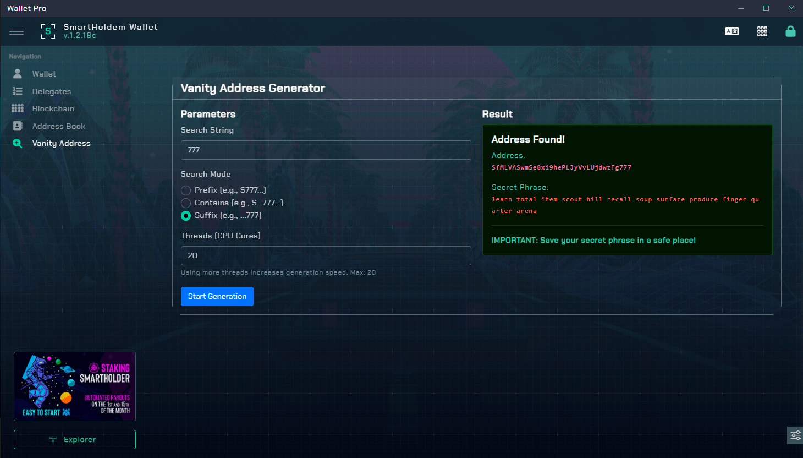The image size is (803, 458).
Task: Click the Wallet person icon
Action: tap(18, 74)
